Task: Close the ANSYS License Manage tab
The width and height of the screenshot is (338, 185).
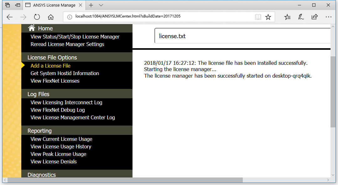Action: coord(81,5)
